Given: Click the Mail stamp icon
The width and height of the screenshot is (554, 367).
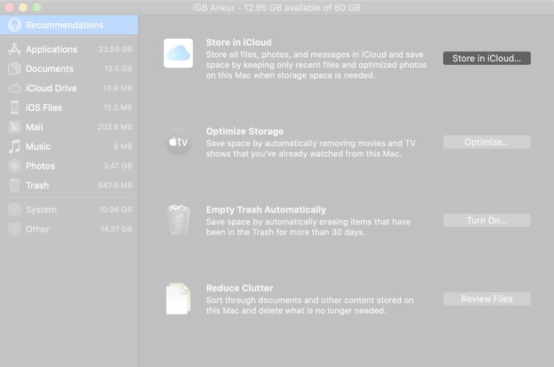Looking at the screenshot, I should coord(14,127).
